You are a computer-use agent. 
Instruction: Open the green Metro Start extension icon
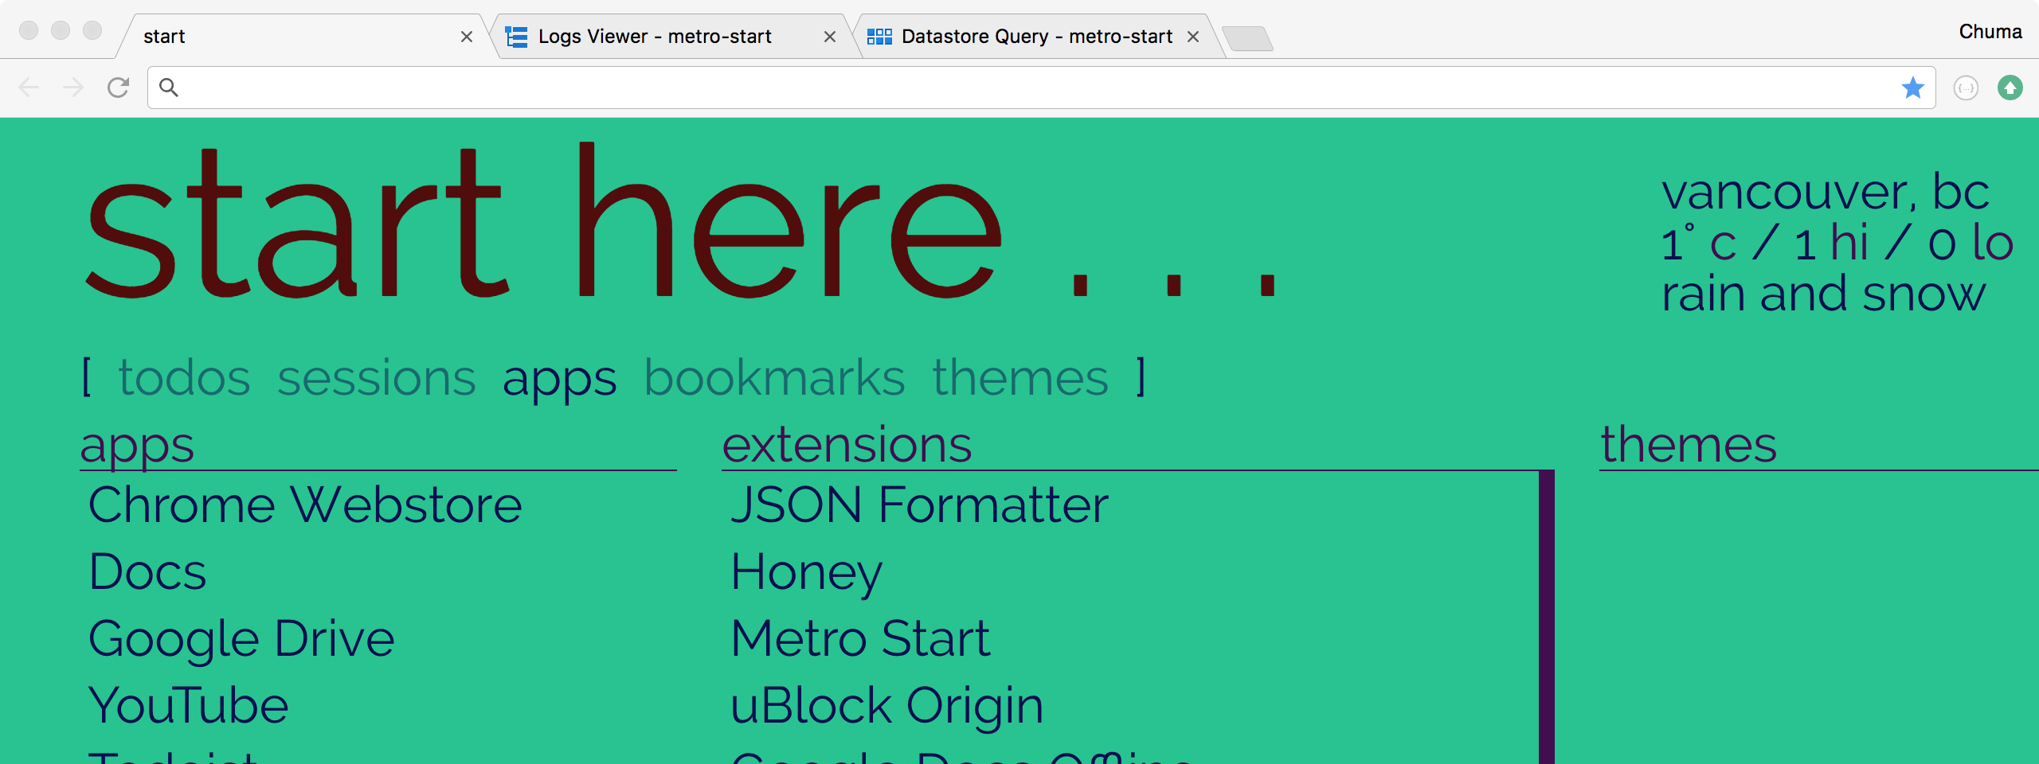point(2010,88)
